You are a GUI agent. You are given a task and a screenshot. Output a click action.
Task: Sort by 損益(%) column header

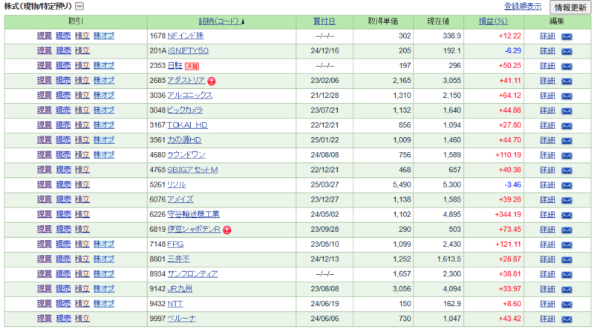coord(493,21)
